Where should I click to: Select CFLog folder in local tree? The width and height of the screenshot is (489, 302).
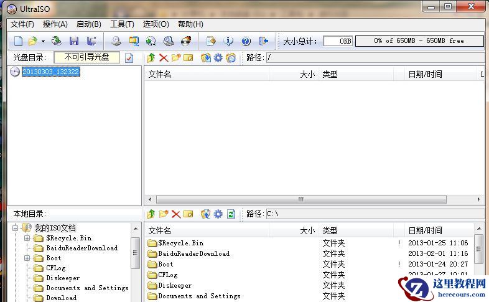click(56, 268)
